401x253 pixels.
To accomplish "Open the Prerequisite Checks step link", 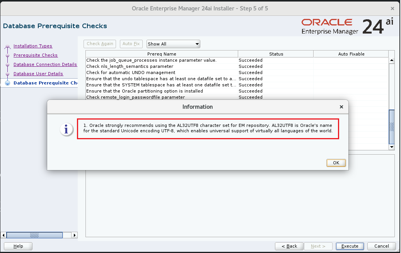I will 36,55.
